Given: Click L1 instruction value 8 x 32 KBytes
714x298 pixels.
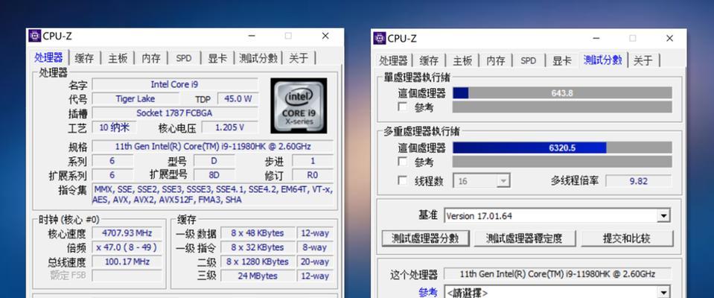Looking at the screenshot, I should (258, 247).
